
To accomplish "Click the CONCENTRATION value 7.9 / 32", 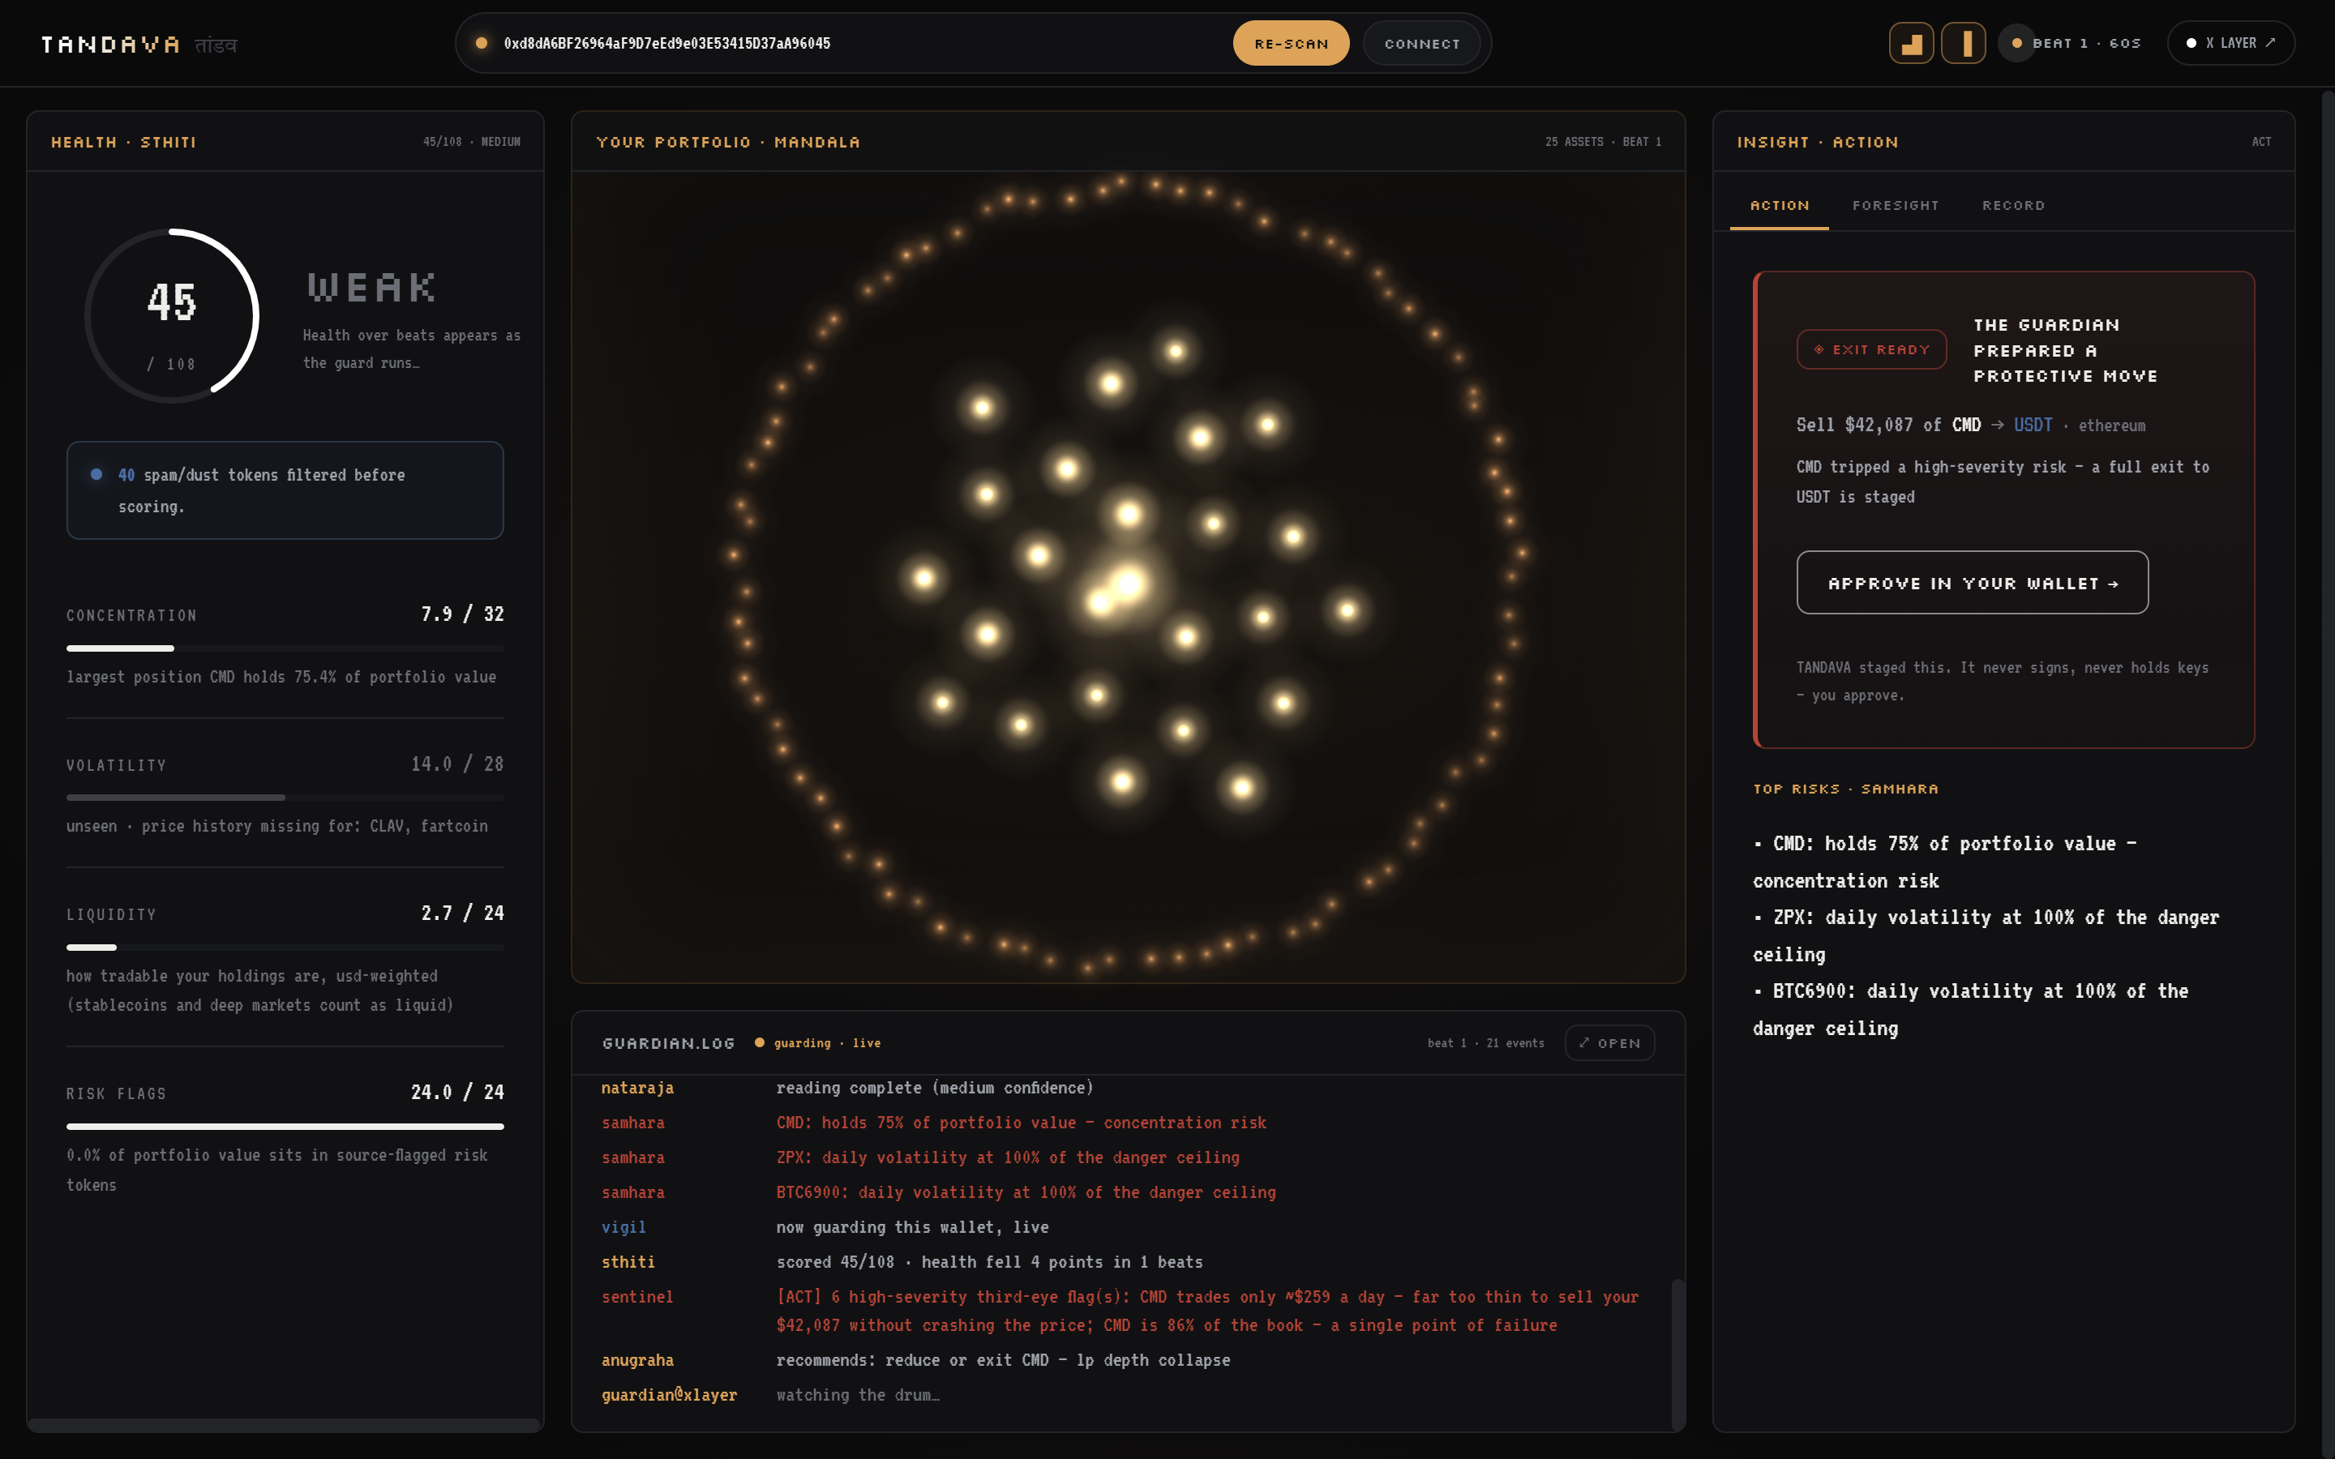I will pos(462,614).
